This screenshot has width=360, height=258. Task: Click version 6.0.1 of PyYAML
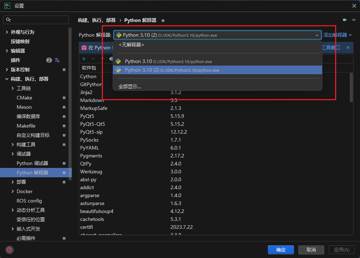(175, 148)
